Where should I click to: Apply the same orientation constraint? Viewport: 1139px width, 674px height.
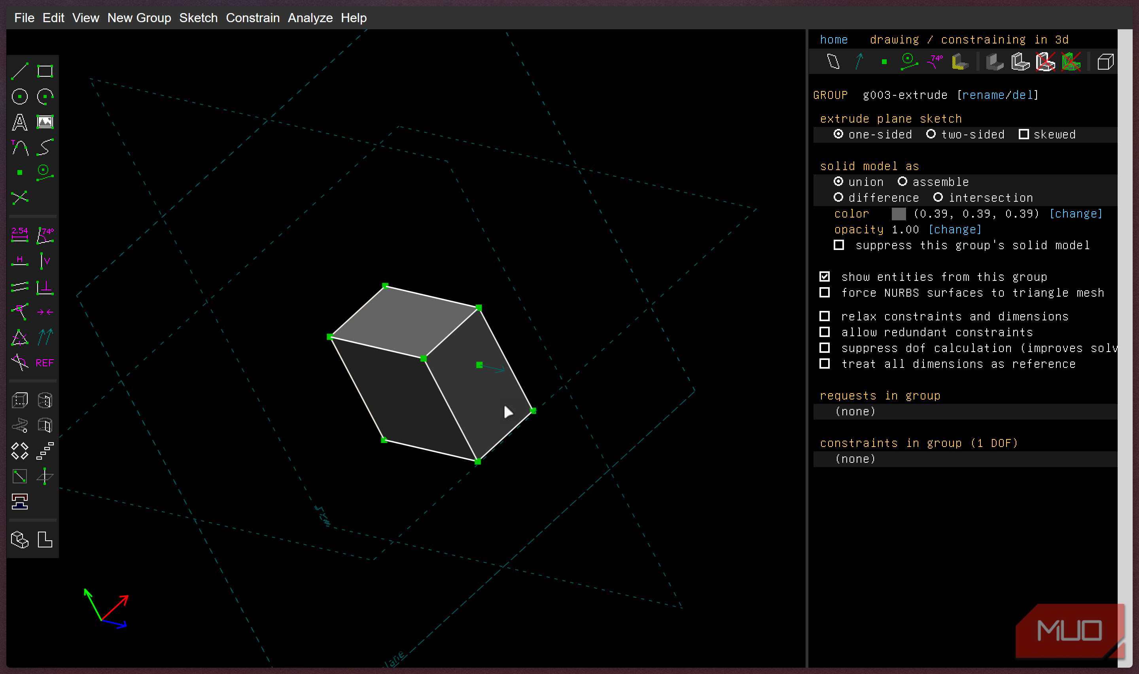tap(45, 337)
